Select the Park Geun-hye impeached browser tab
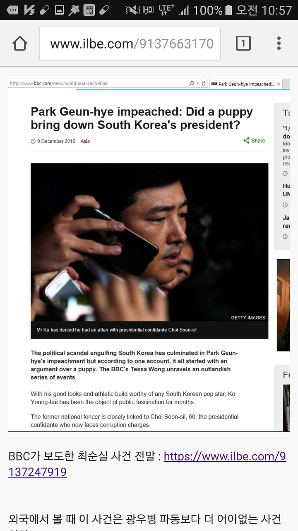Image resolution: width=298 pixels, height=531 pixels. 244,84
